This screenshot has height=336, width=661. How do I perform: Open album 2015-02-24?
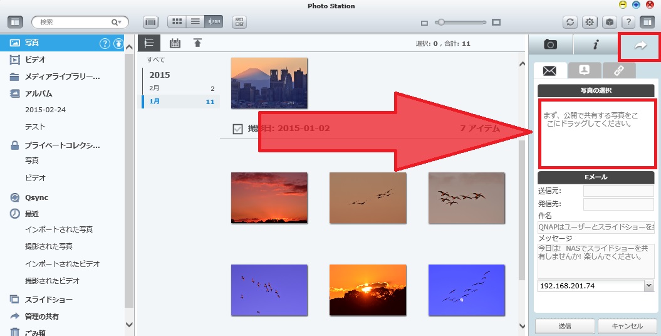tap(45, 110)
